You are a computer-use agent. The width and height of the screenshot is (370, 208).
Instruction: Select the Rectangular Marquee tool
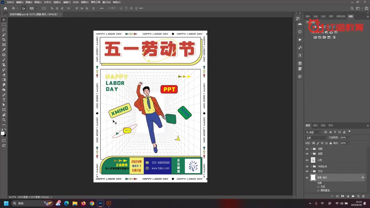tap(4, 25)
